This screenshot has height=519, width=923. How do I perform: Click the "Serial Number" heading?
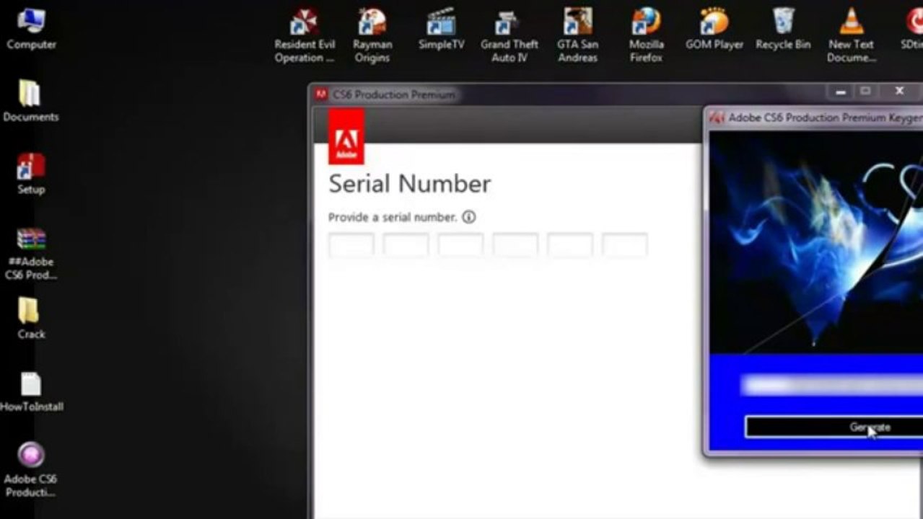(x=410, y=184)
